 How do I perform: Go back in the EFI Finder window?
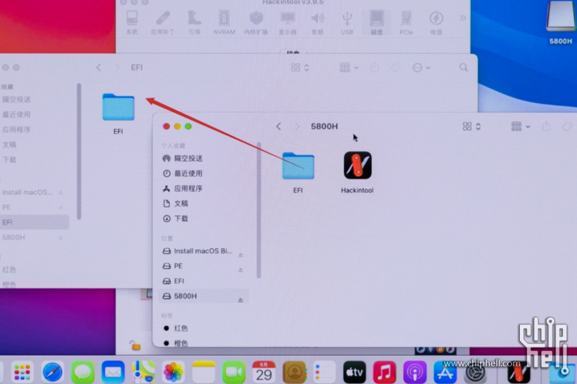99,67
